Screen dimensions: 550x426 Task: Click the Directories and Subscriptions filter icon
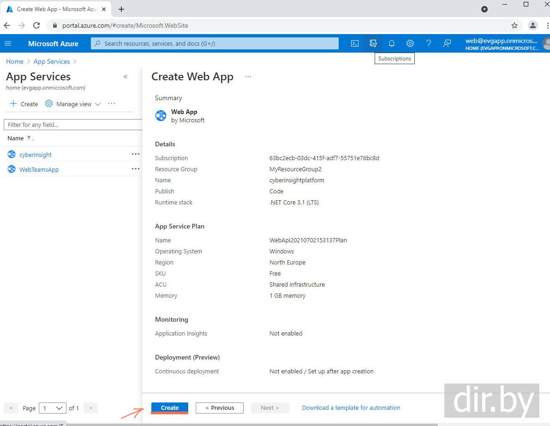pos(373,43)
